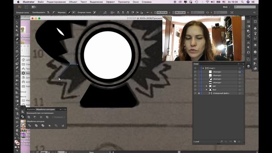Image resolution: width=272 pixels, height=153 pixels.
Task: Open the Layers panel icon in right dock
Action: pyautogui.click(x=248, y=66)
